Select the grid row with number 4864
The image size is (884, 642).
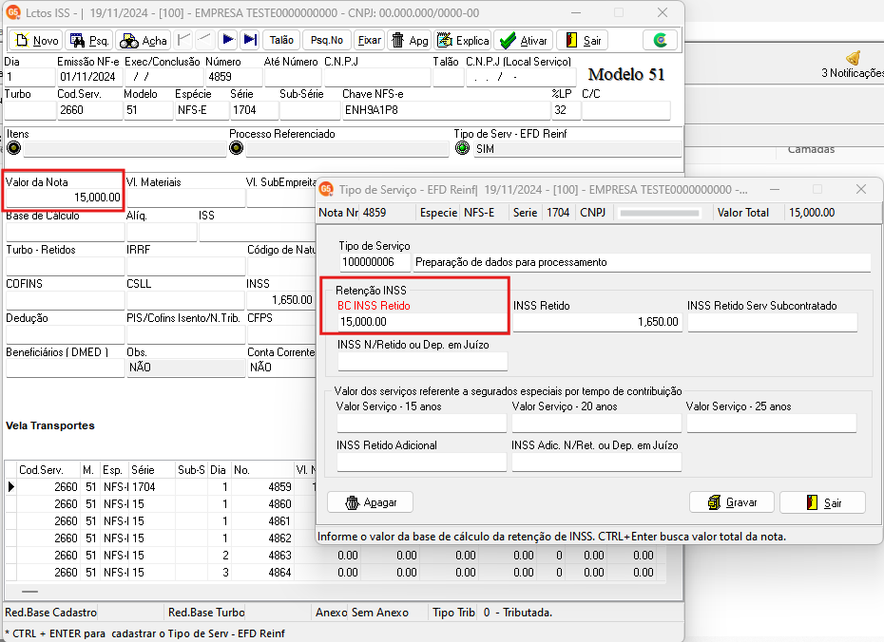pyautogui.click(x=336, y=572)
